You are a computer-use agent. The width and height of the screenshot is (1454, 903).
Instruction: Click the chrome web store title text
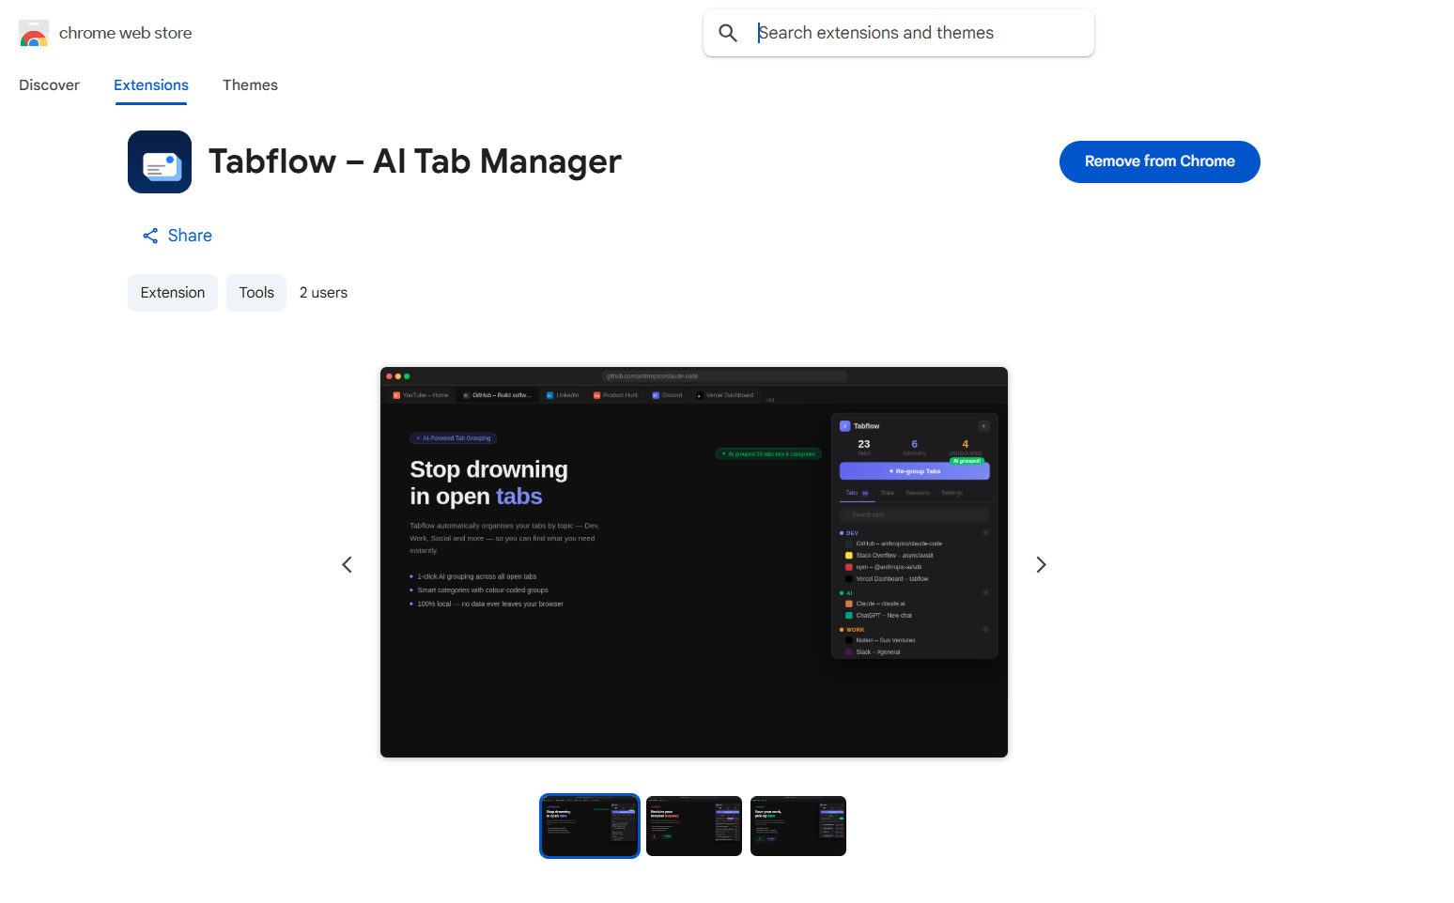[x=125, y=33]
